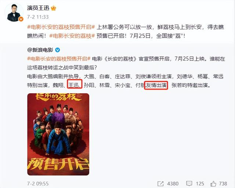This screenshot has width=235, height=188.
Task: Open 演员王迅 profile avatar
Action: 14,12
